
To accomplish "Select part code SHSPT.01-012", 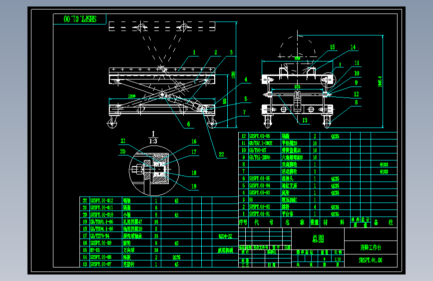I will 101,200.
